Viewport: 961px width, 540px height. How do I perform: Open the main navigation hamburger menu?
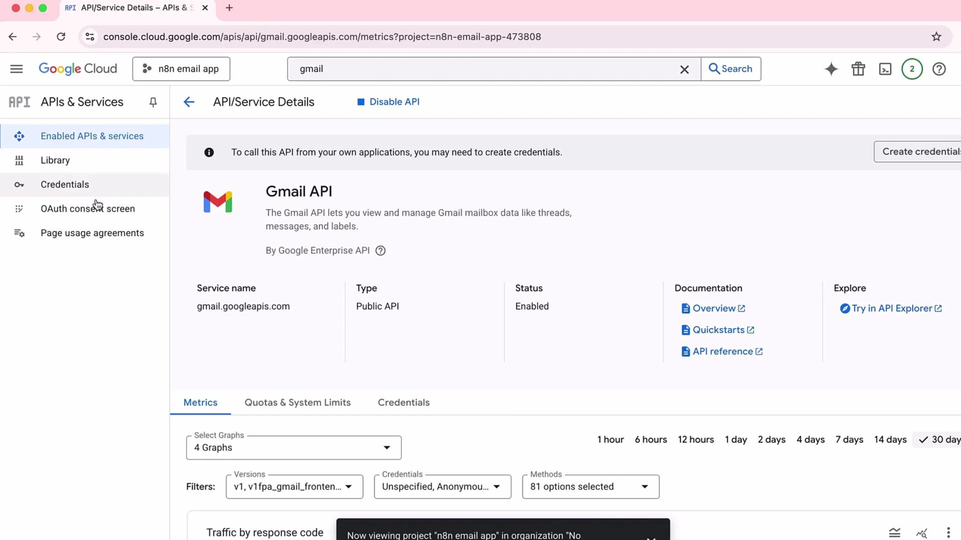pos(17,69)
